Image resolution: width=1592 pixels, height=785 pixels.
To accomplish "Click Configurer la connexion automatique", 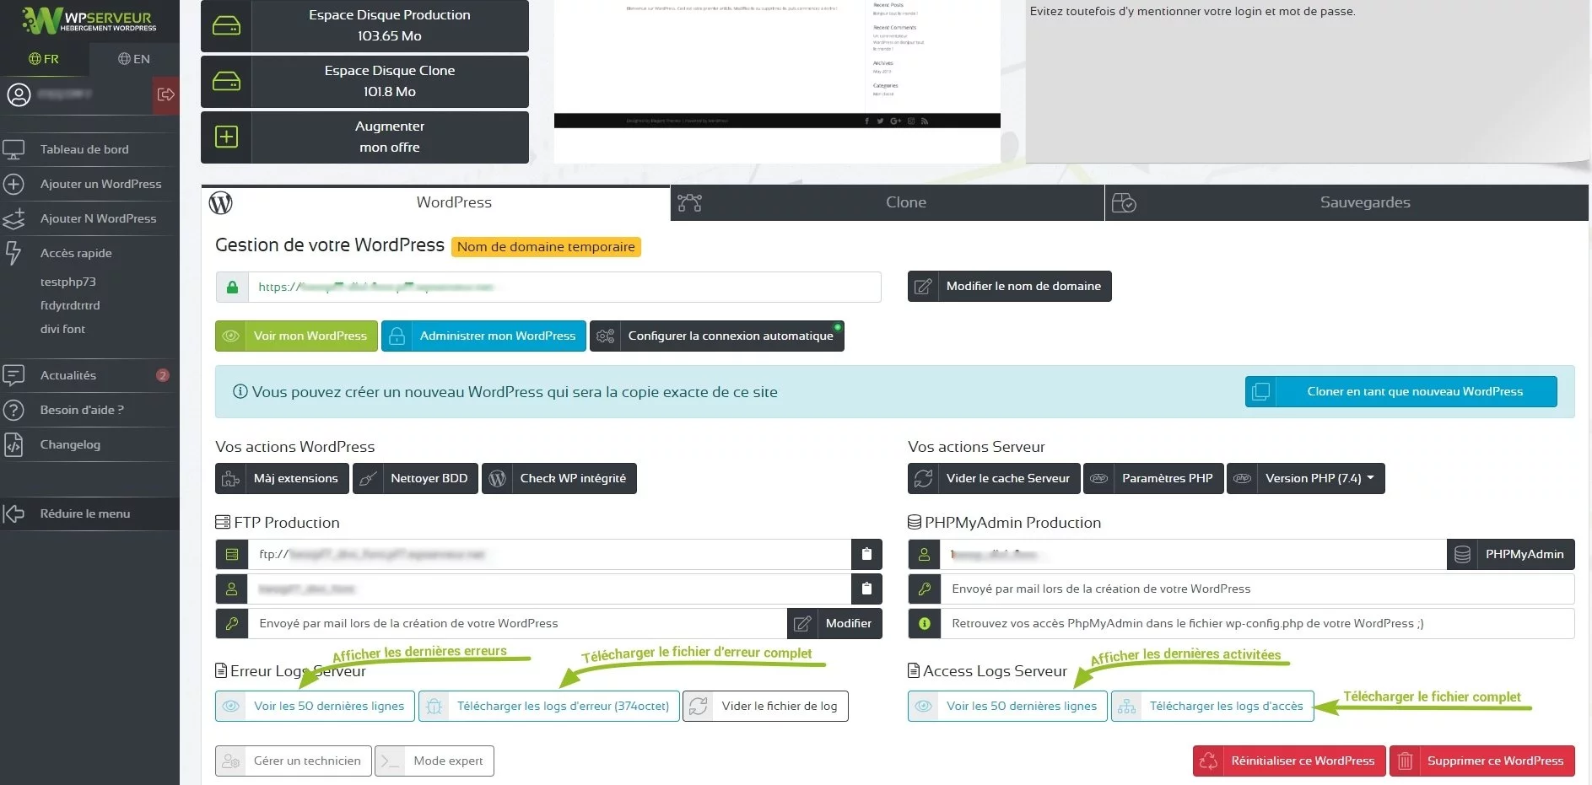I will pos(717,336).
